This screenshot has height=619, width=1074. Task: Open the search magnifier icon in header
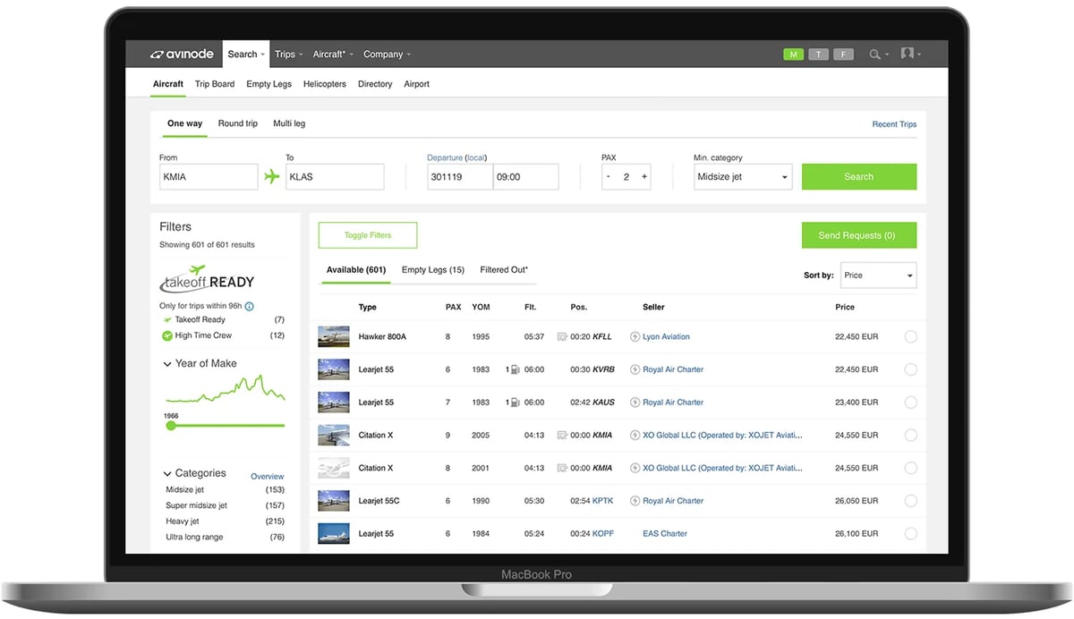tap(874, 55)
